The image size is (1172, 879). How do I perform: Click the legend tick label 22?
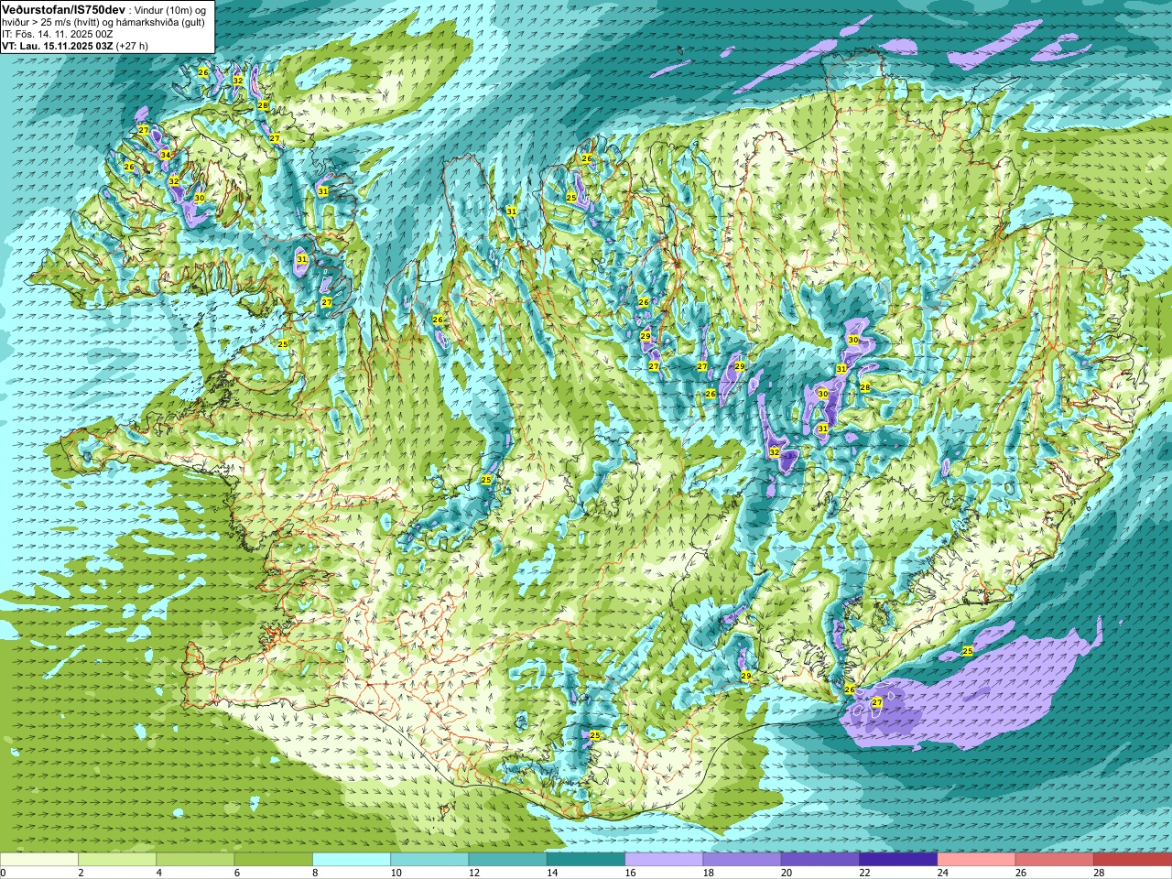(865, 873)
